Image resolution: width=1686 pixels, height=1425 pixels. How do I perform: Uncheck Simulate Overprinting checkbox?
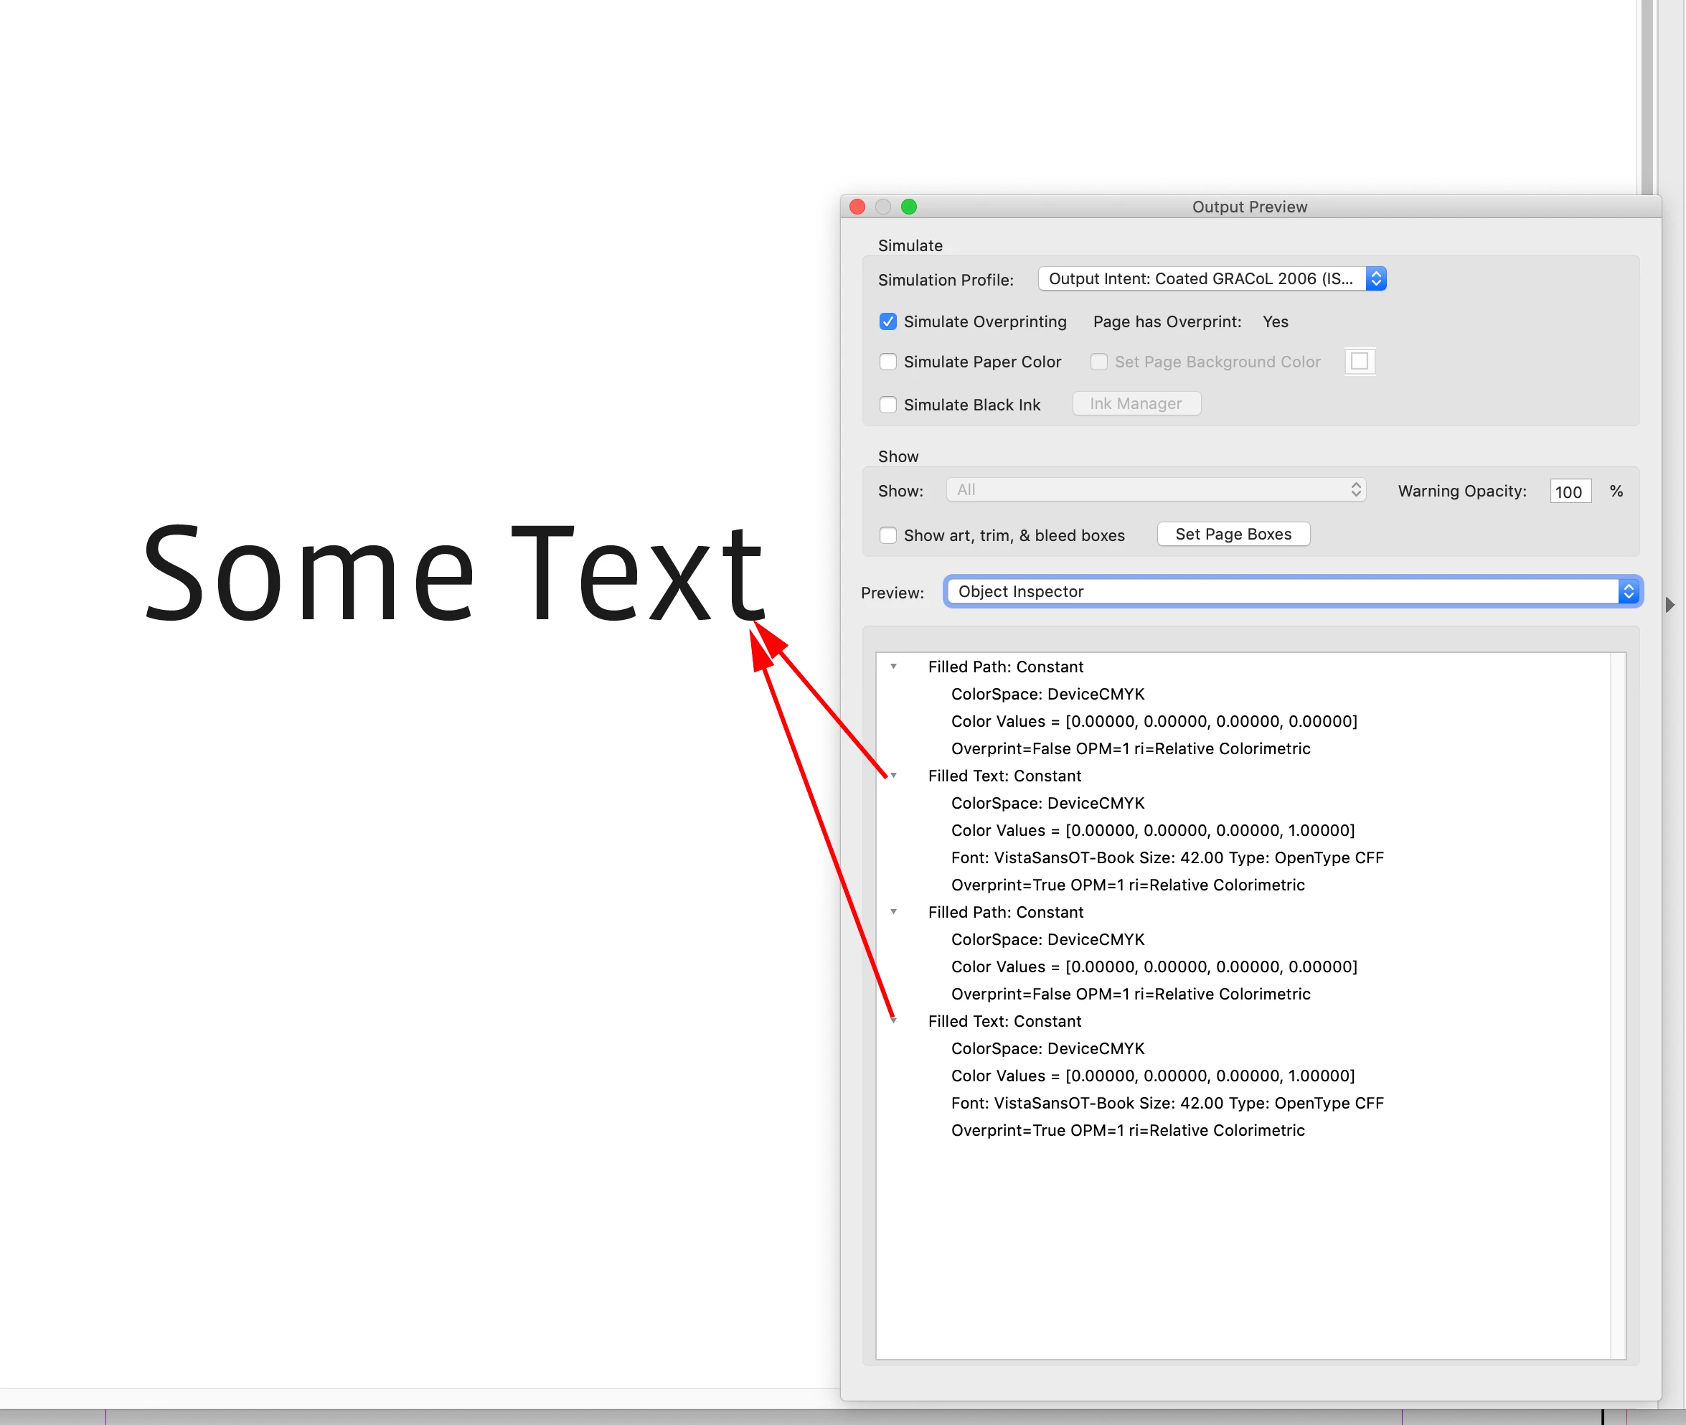(887, 321)
